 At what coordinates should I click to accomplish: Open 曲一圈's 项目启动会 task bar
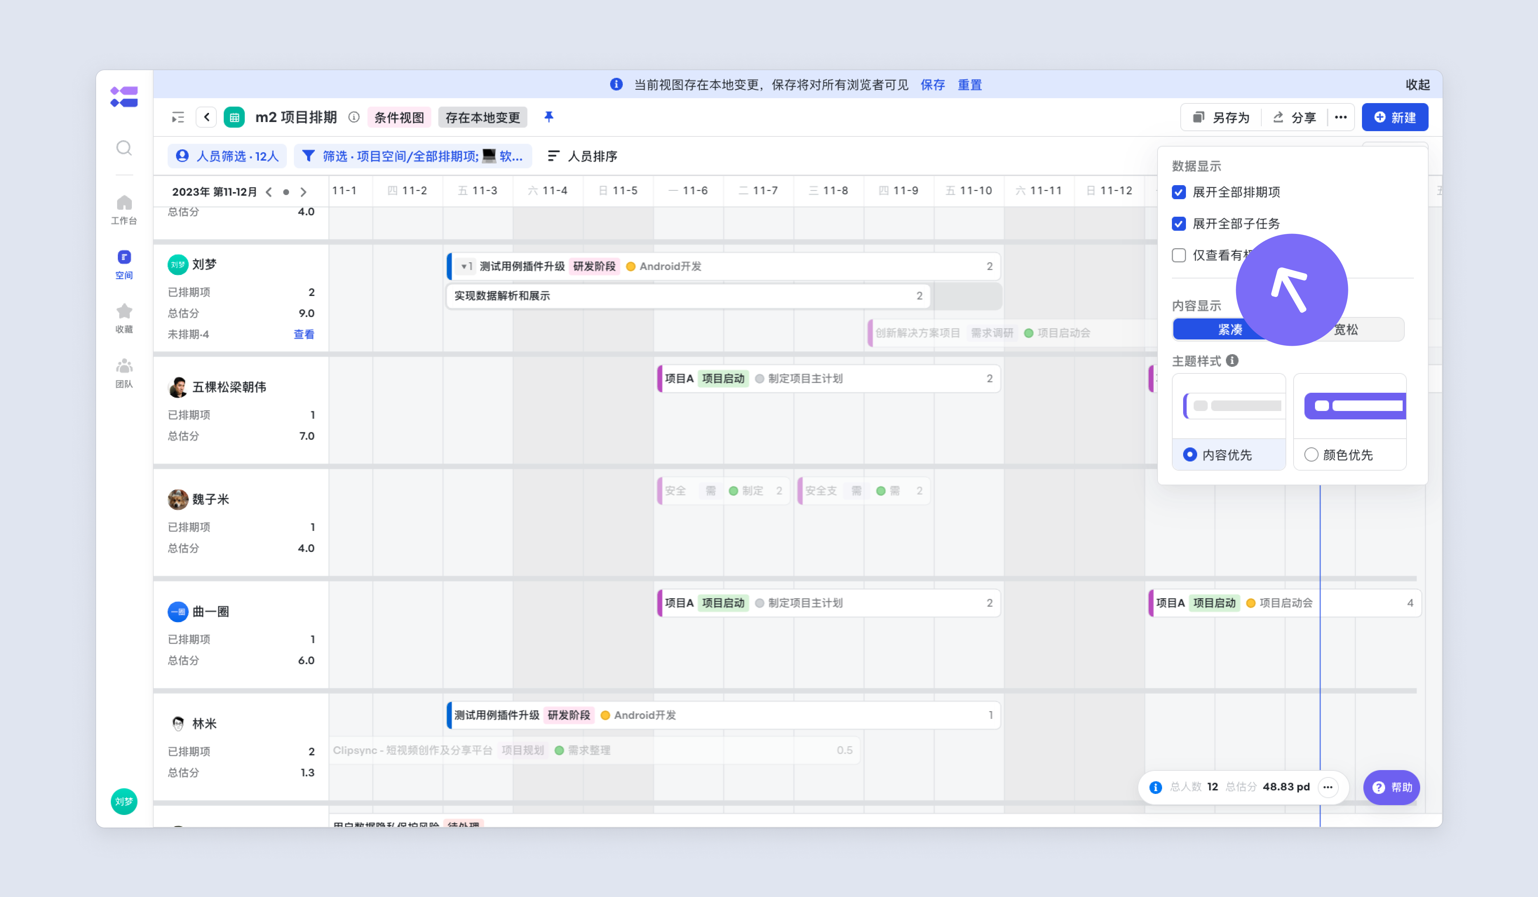point(1285,603)
